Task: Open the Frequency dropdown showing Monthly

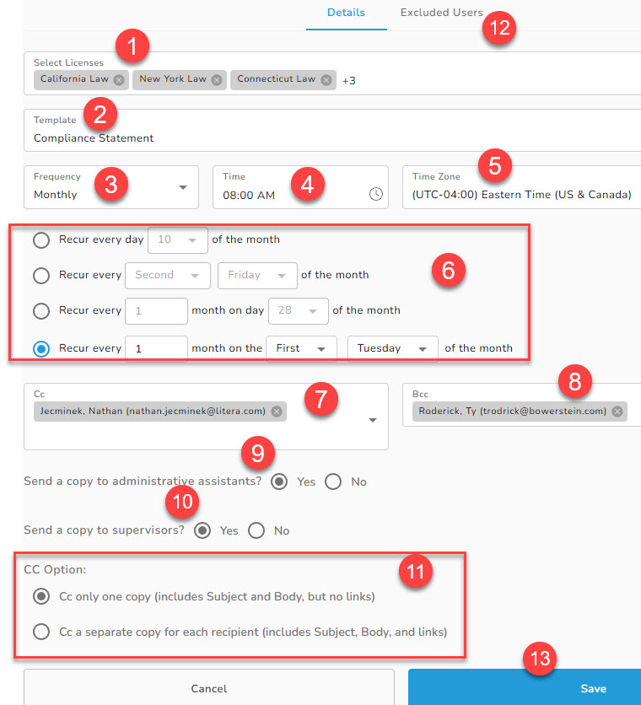Action: pyautogui.click(x=111, y=187)
